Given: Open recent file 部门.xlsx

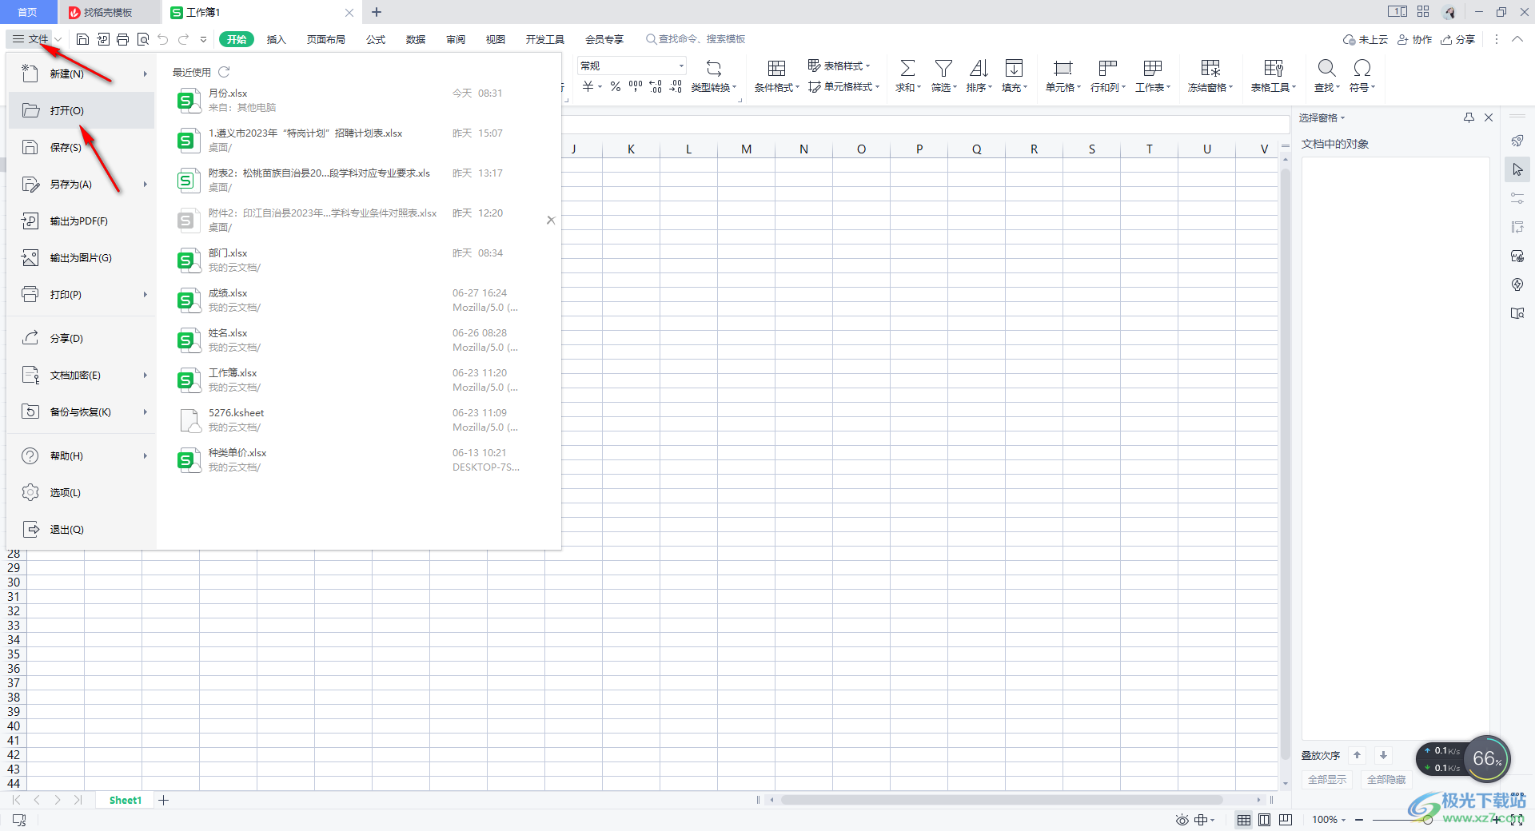Looking at the screenshot, I should click(358, 260).
